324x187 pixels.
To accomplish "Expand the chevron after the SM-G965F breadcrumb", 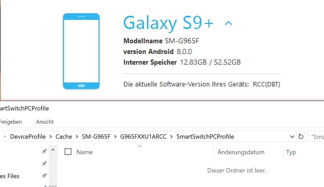I will (x=116, y=137).
